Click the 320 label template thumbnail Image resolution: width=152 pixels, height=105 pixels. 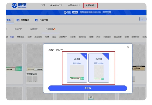(91, 98)
